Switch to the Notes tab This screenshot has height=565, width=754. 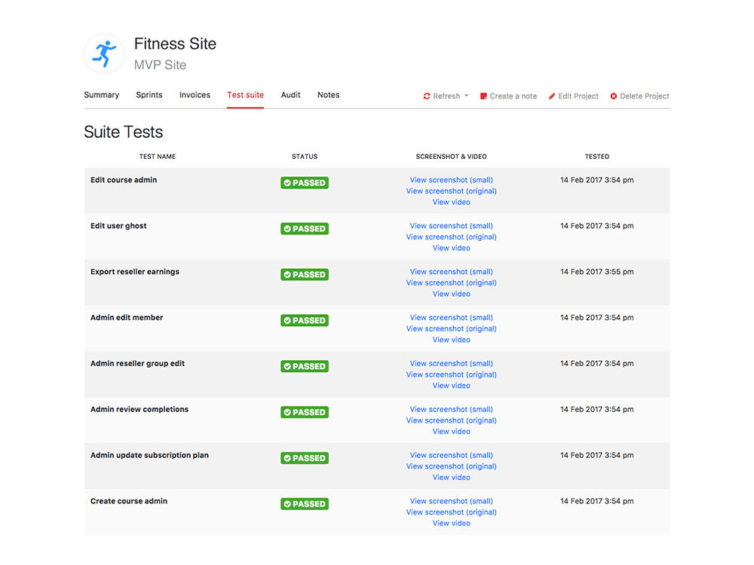pyautogui.click(x=329, y=95)
